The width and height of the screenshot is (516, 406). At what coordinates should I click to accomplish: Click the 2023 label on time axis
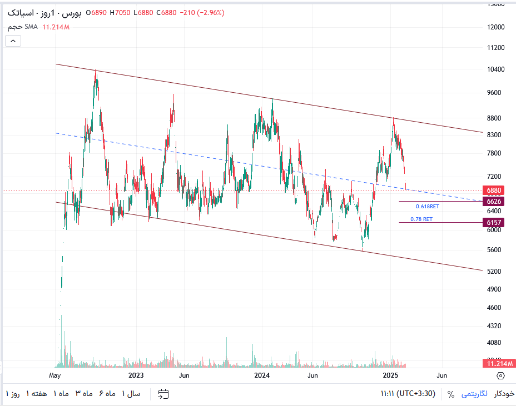pyautogui.click(x=136, y=375)
